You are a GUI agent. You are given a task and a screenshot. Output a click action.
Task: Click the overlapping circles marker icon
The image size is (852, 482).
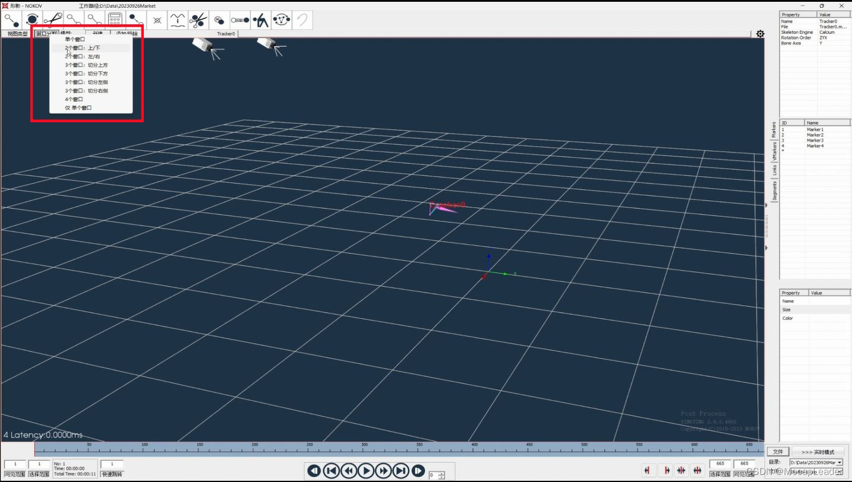click(219, 20)
